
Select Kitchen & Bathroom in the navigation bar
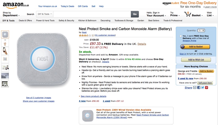click(87, 20)
